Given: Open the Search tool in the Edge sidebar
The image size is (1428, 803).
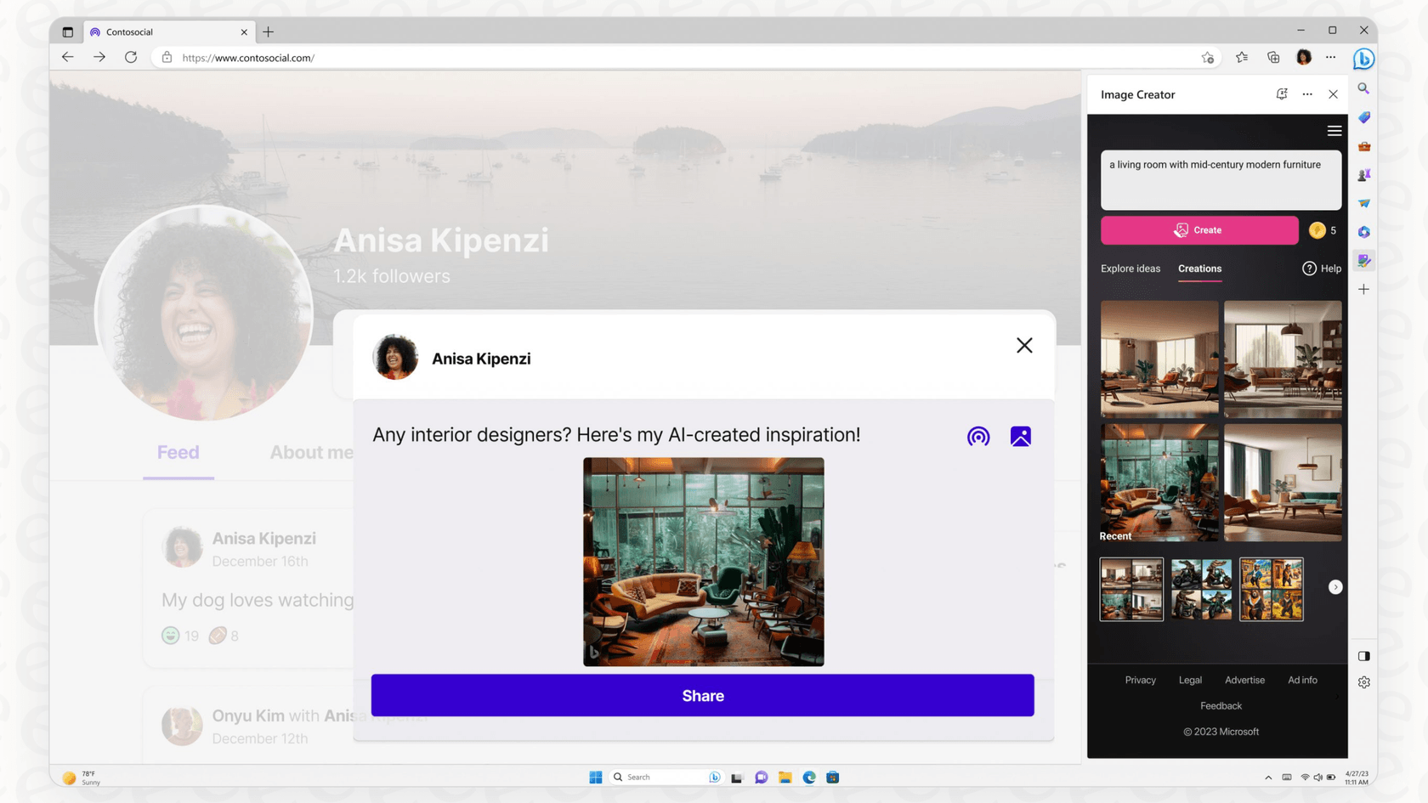Looking at the screenshot, I should point(1364,88).
